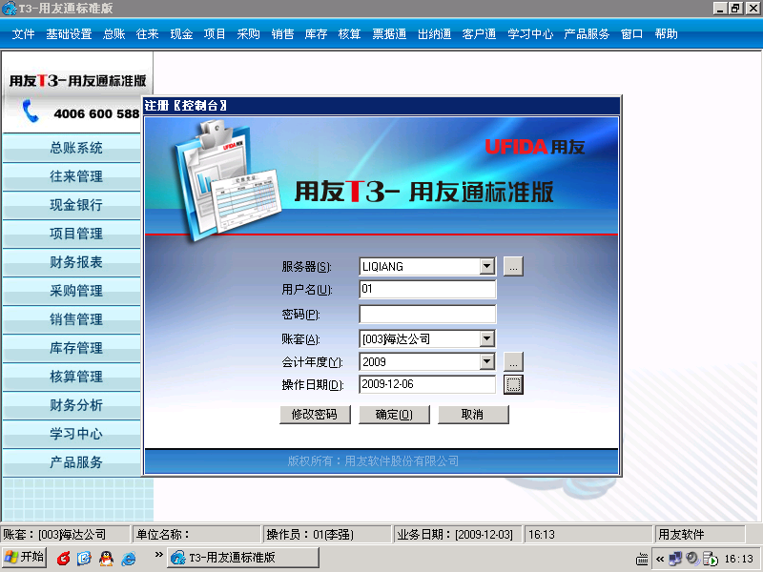Open the 往来 menu

148,34
